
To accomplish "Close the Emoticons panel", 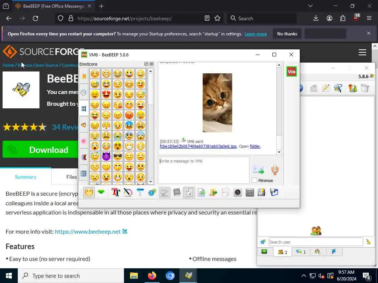I will (x=151, y=64).
